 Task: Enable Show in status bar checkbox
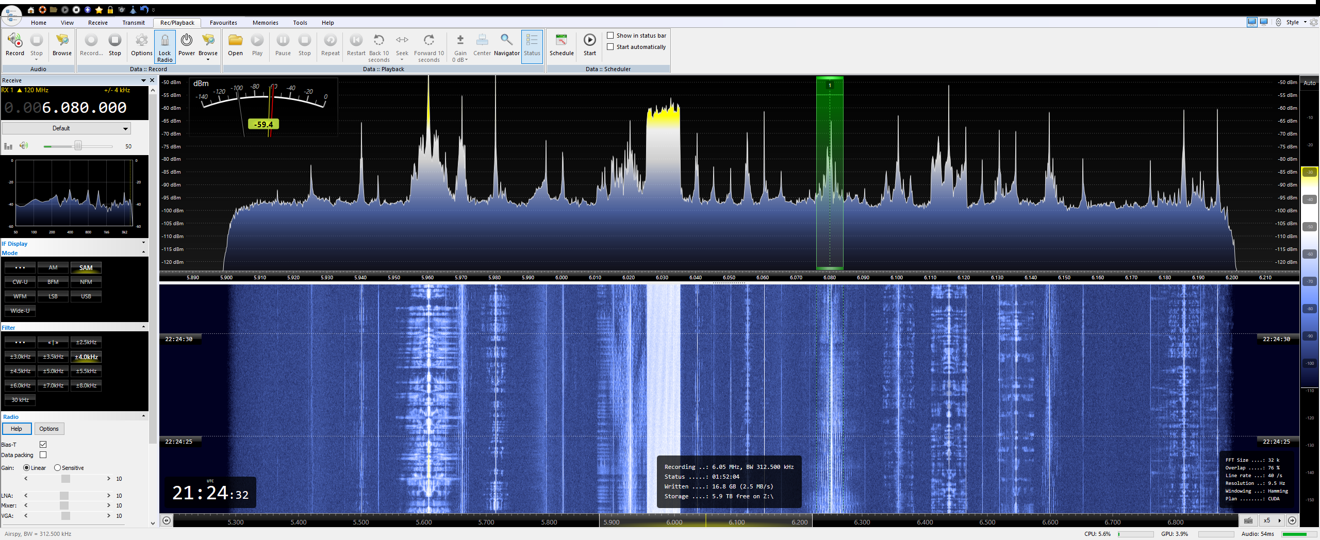(610, 36)
